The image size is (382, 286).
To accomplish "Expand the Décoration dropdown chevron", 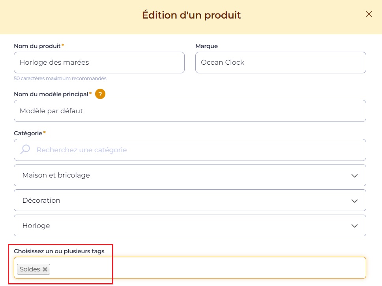I will 354,201.
